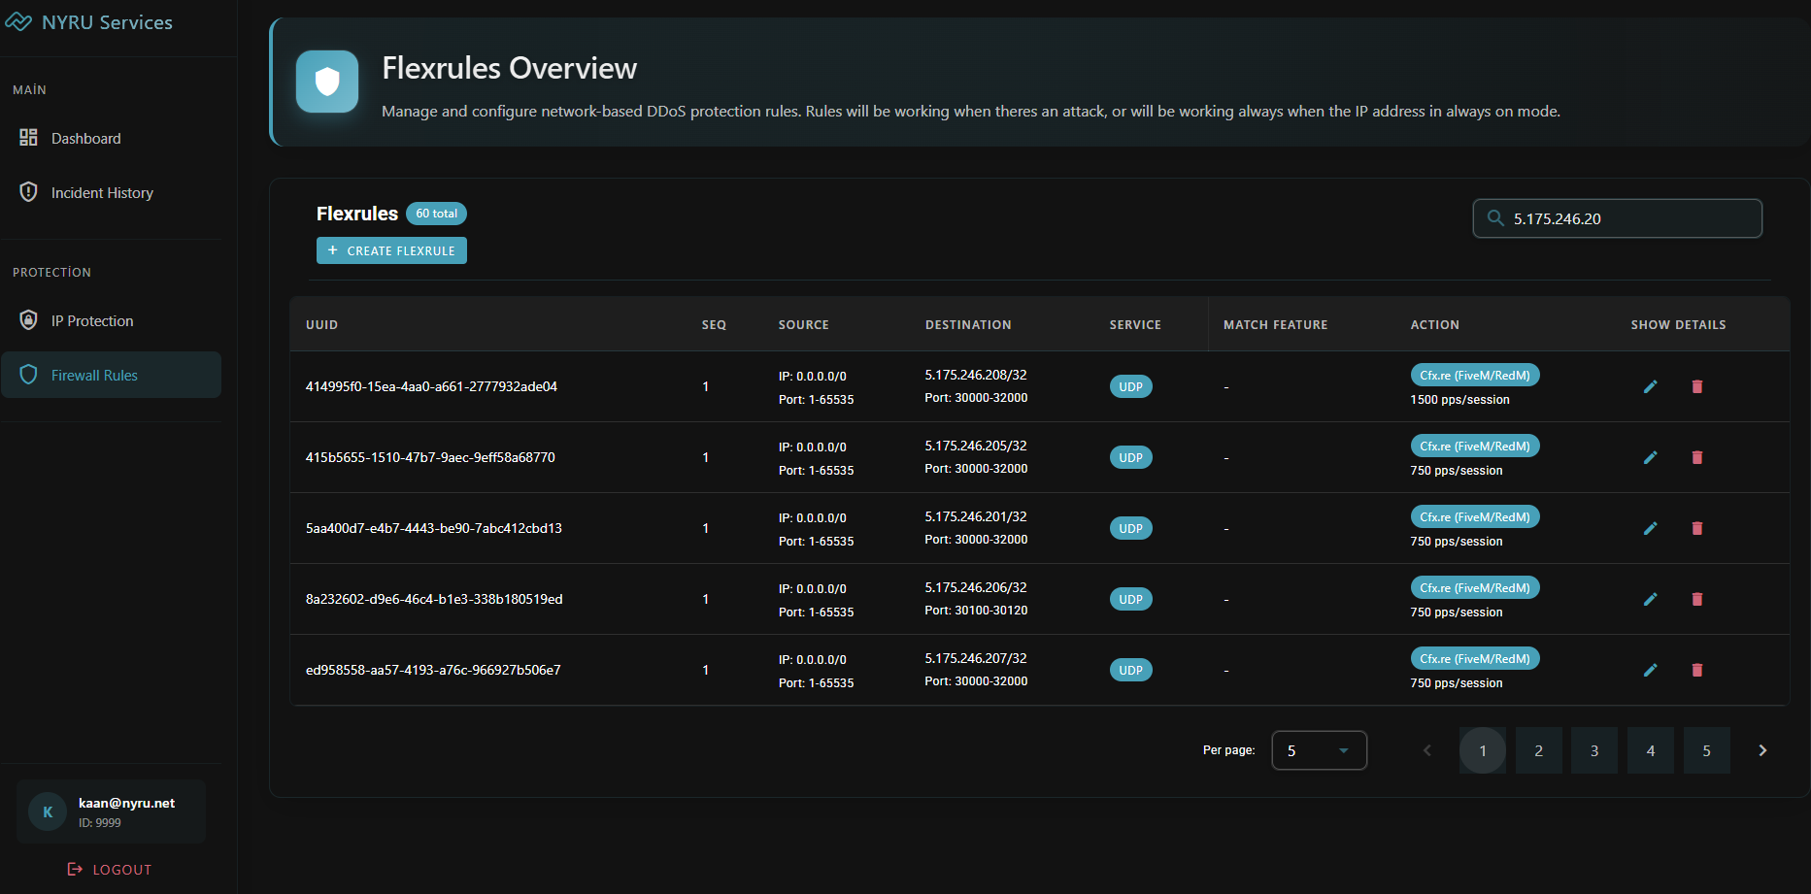Screen dimensions: 1811x894
Task: Open edit pencil for rule 5.175.246.207/32
Action: (x=1650, y=670)
